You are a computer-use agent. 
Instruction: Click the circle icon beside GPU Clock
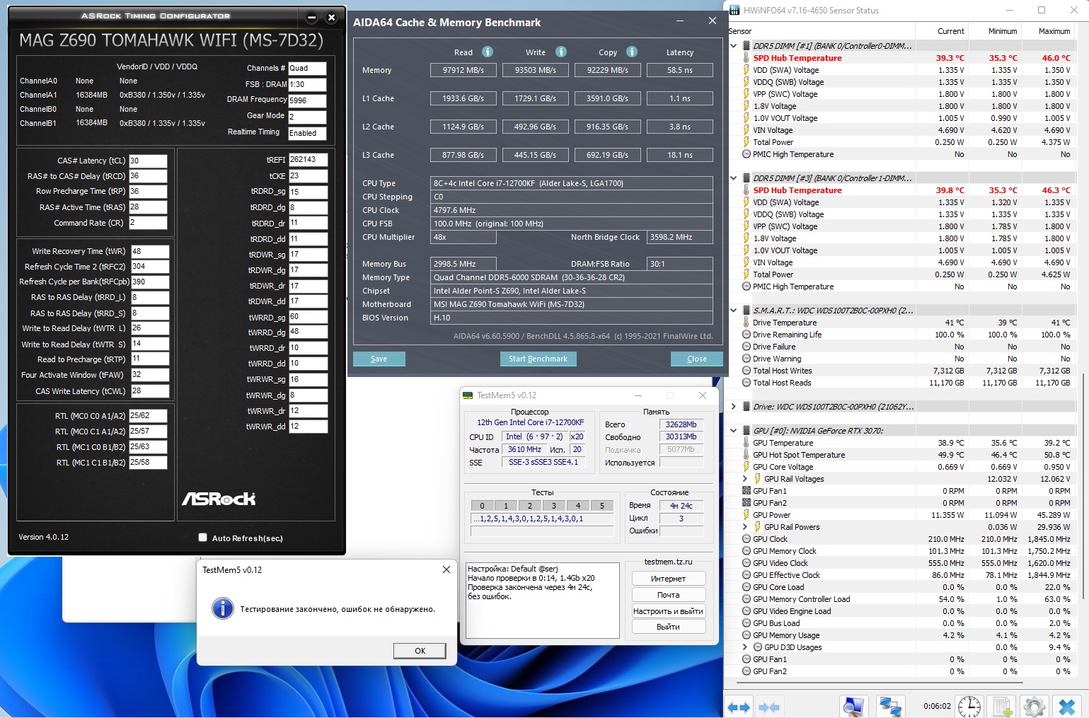click(x=746, y=539)
